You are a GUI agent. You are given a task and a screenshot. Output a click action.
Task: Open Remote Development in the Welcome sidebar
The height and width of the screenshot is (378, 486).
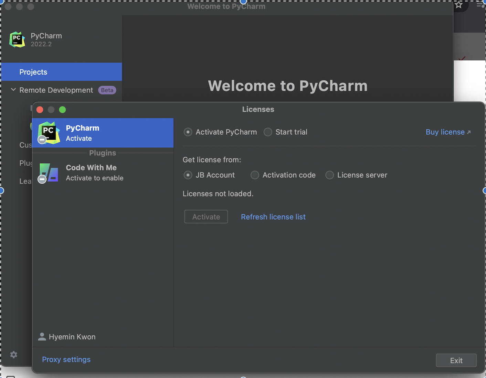click(56, 90)
